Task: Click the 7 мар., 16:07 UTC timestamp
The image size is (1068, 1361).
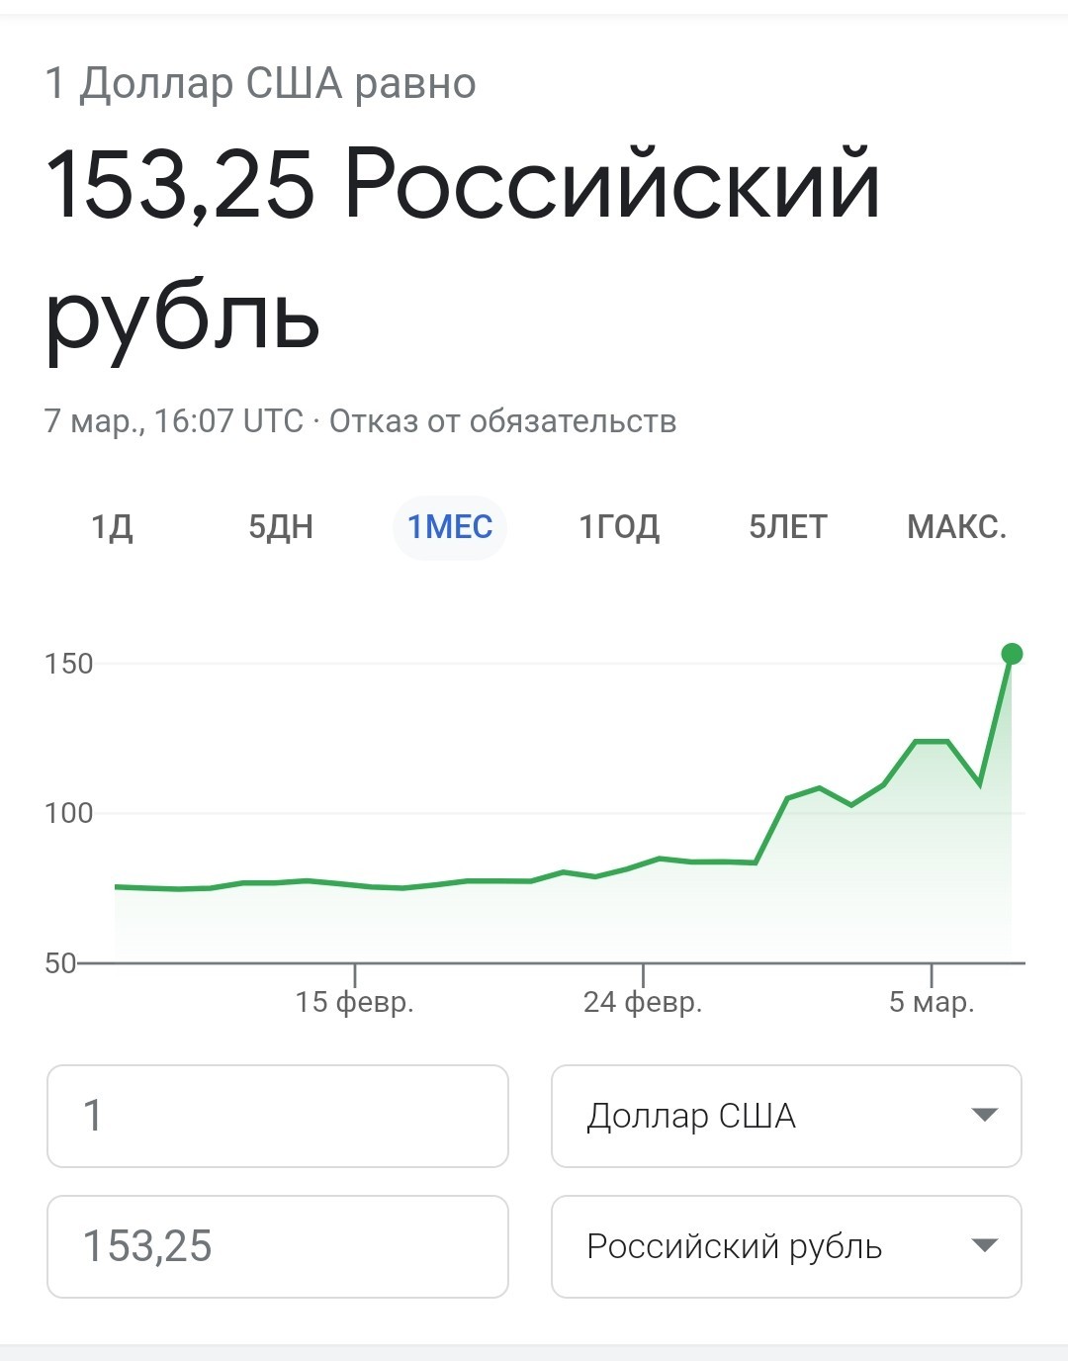Action: coord(173,421)
